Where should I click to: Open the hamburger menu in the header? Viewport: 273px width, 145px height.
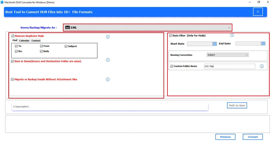[x=257, y=12]
